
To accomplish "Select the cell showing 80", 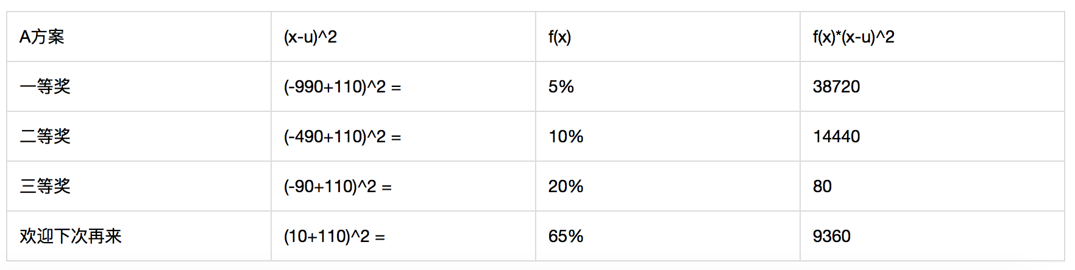I will (x=822, y=187).
